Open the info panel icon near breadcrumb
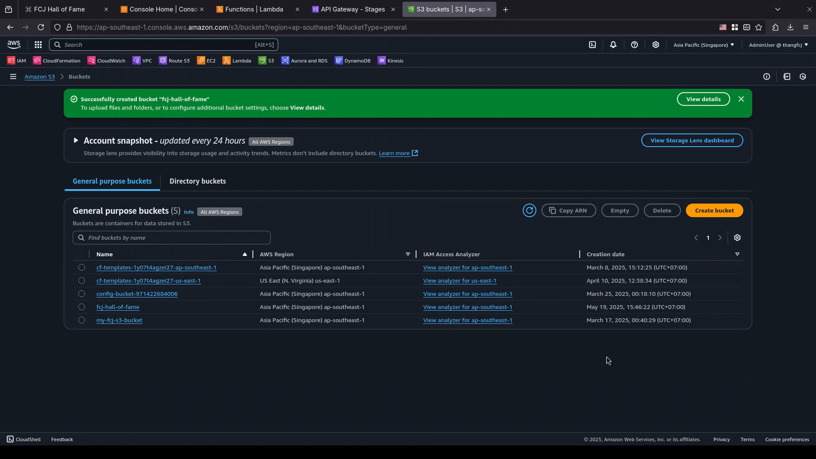The height and width of the screenshot is (459, 816). click(x=767, y=77)
